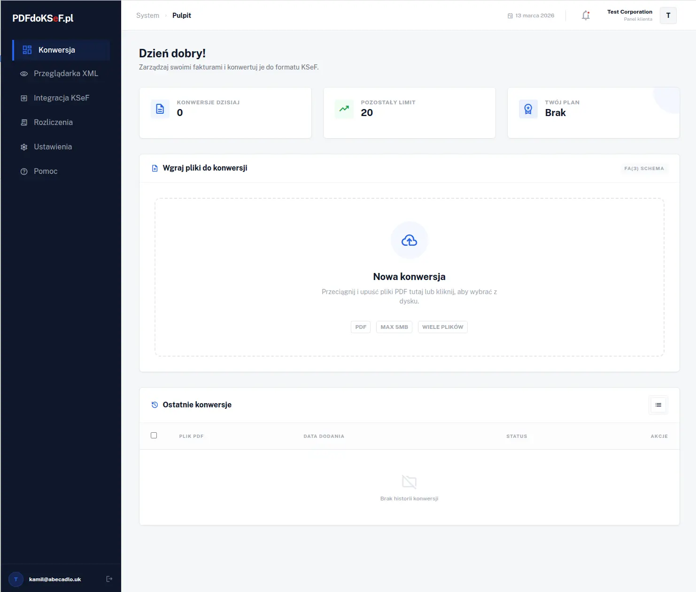The height and width of the screenshot is (592, 696).
Task: Go to Rozliczenia section
Action: tap(53, 123)
